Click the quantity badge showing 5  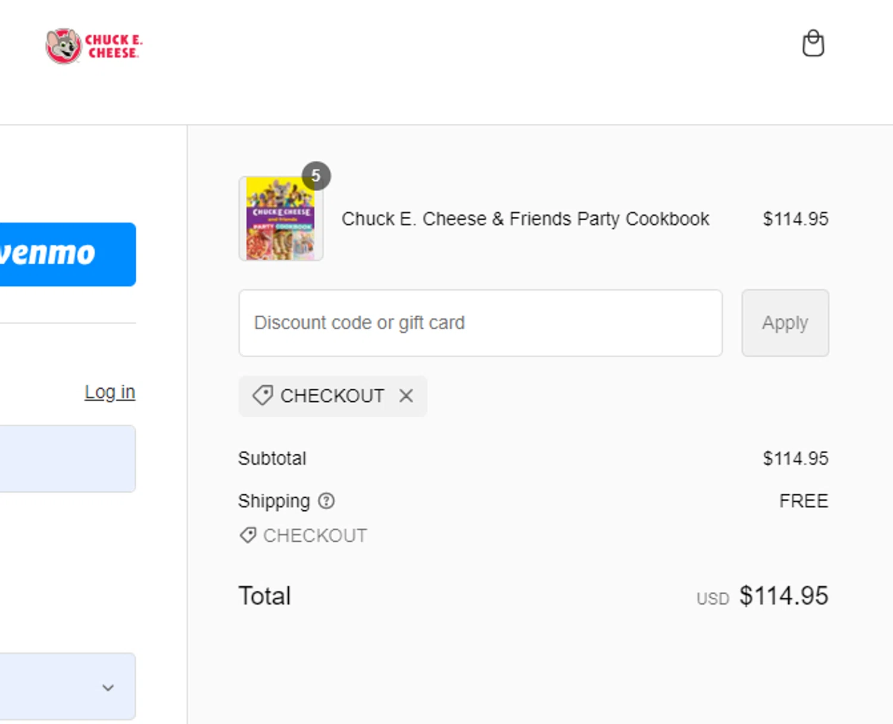(316, 176)
